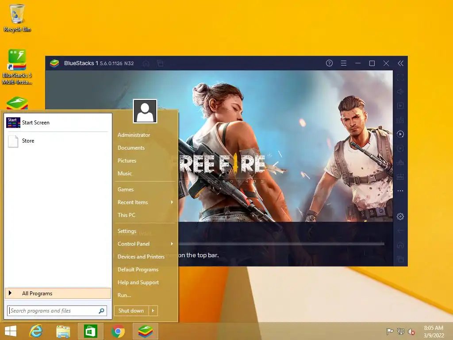
Task: Open Pictures from start menu
Action: pos(127,160)
